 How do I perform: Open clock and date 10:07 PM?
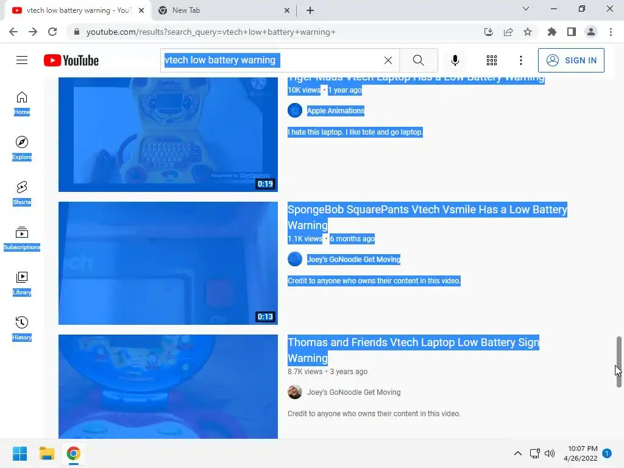point(581,453)
